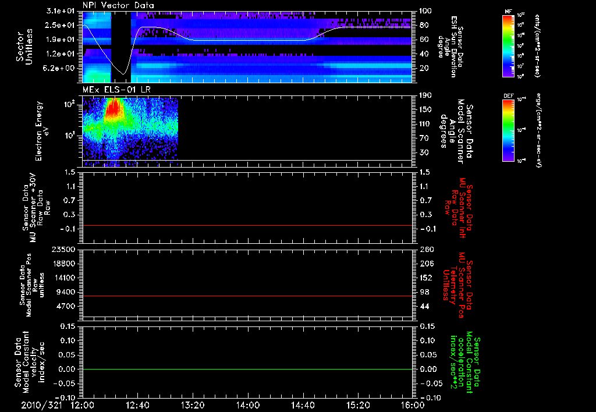Click the 14:00 time tick label

(248, 405)
